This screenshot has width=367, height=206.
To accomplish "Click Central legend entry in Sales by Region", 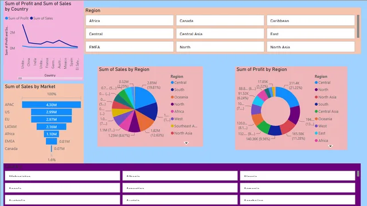I will tap(178, 82).
